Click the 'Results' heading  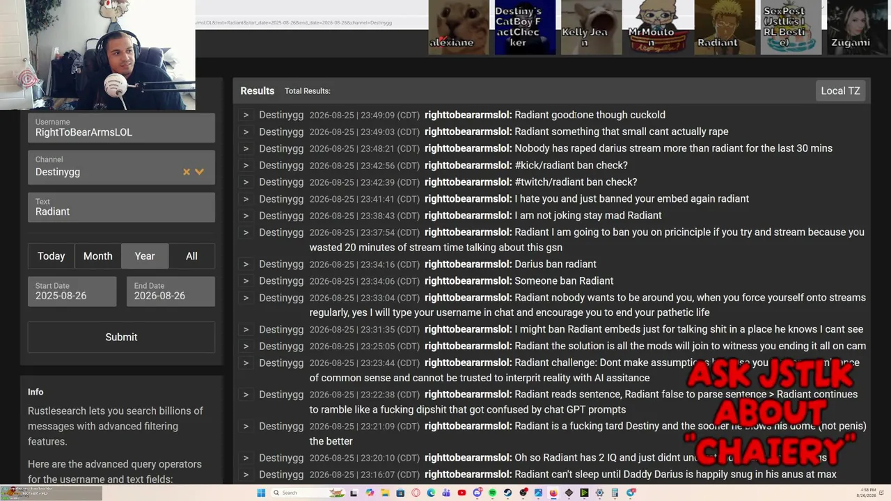258,90
